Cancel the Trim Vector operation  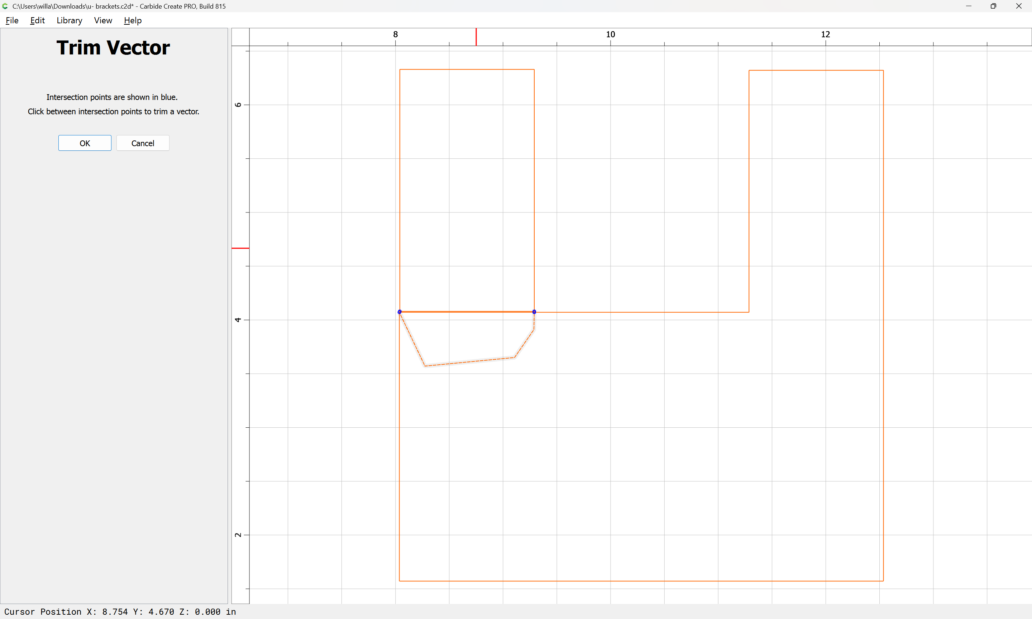click(x=143, y=143)
